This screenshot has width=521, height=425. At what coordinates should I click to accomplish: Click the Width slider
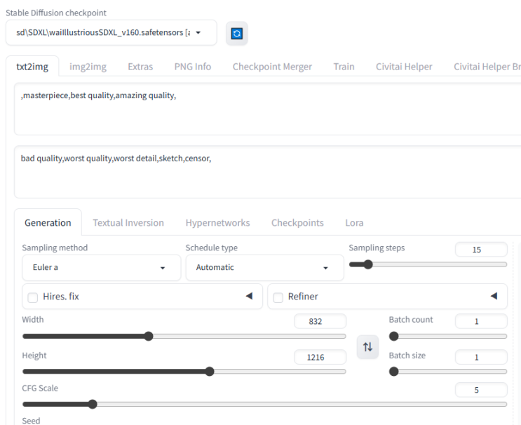pos(184,336)
